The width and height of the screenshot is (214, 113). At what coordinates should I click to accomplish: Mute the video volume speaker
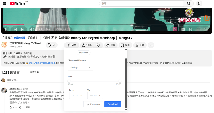(x=32, y=29)
